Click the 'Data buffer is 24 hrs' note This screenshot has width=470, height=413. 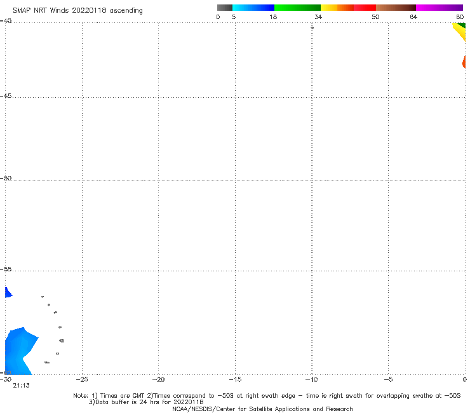tap(146, 402)
